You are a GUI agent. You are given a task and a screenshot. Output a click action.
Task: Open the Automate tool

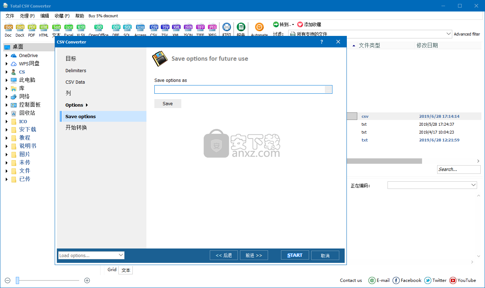[259, 27]
